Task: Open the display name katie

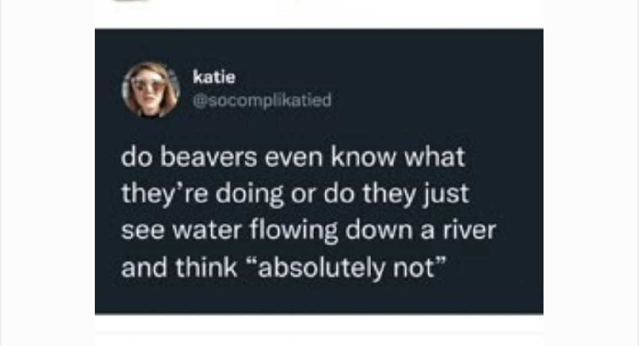Action: pyautogui.click(x=214, y=77)
